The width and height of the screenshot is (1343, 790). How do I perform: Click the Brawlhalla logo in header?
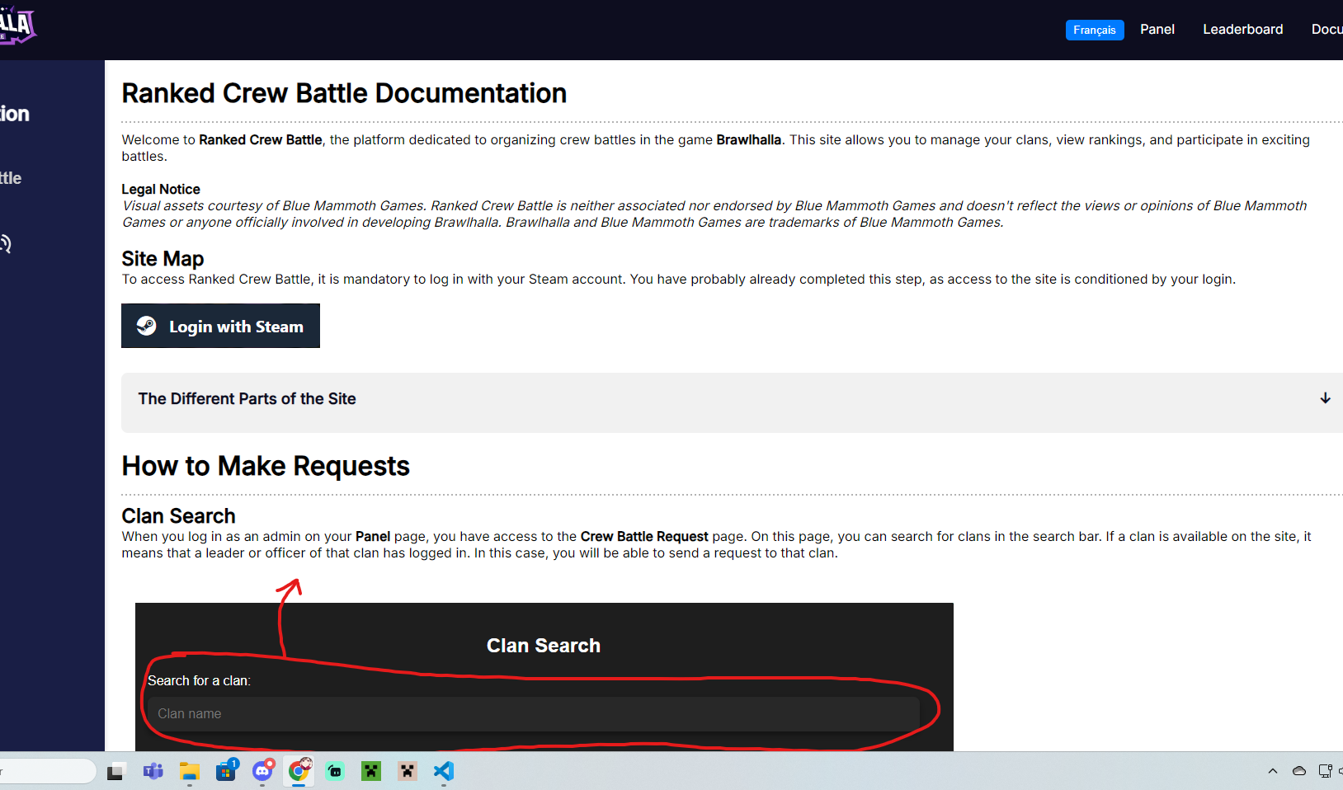click(x=16, y=26)
